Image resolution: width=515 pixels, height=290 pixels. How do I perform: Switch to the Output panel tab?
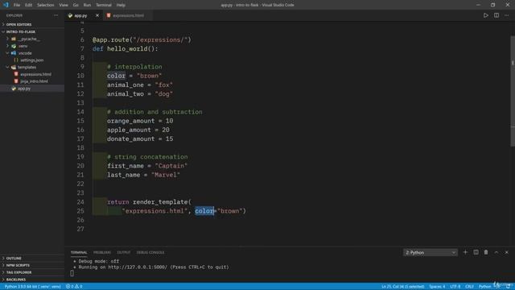coord(124,252)
